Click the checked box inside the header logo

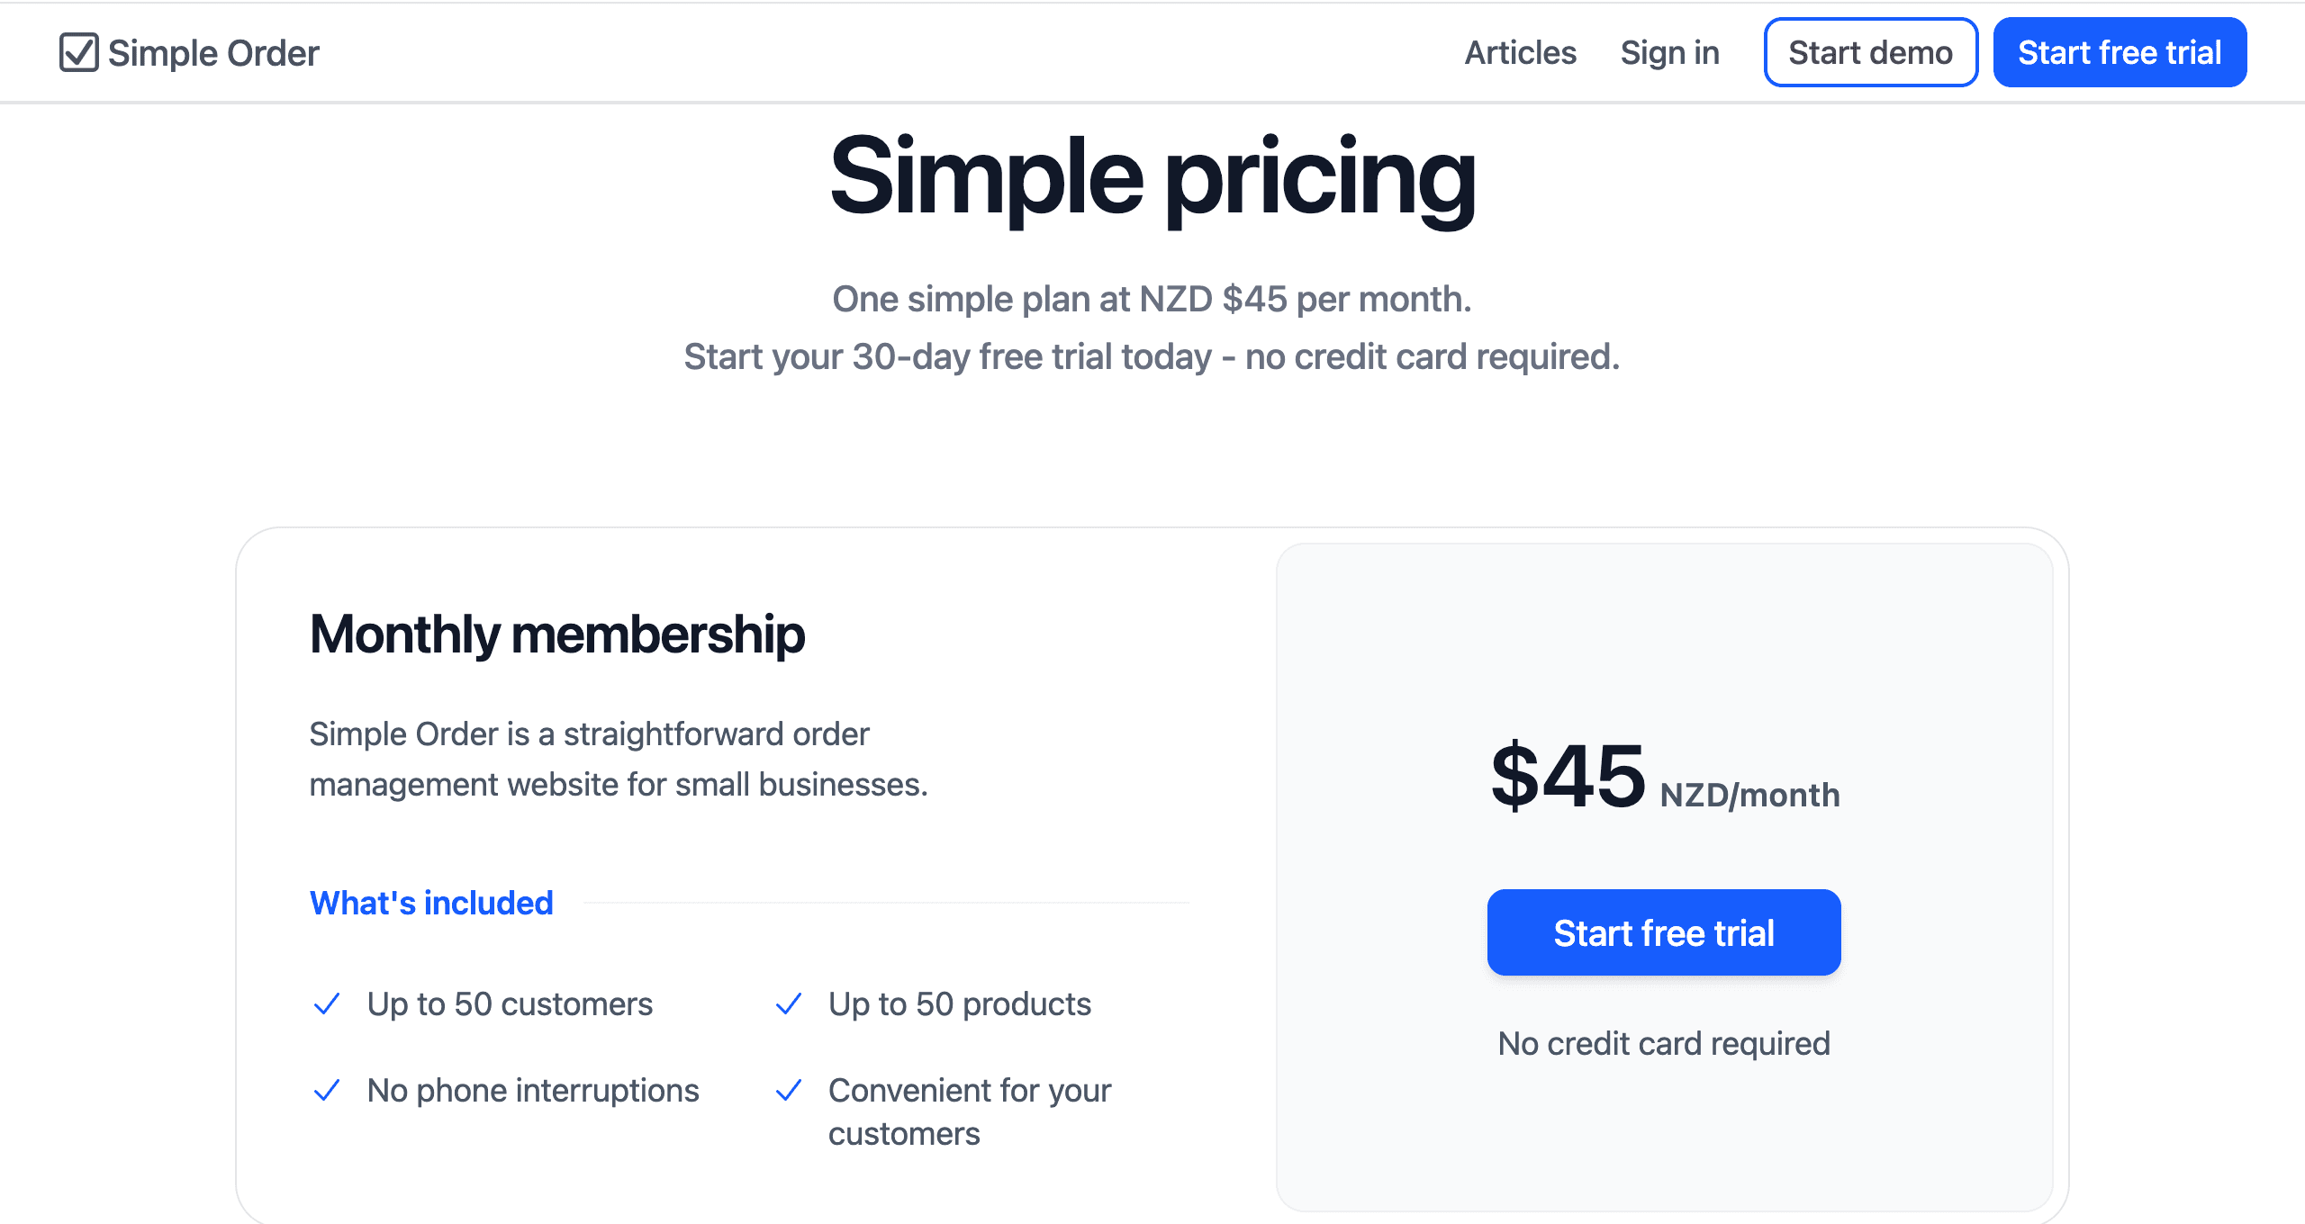(80, 52)
